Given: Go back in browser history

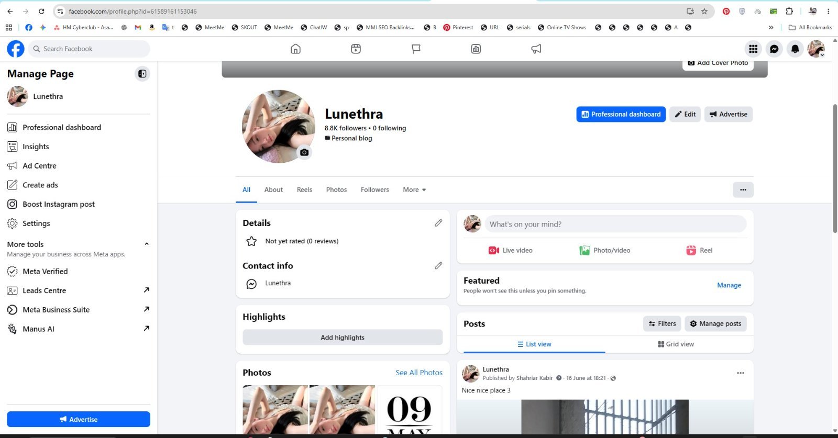Looking at the screenshot, I should [x=10, y=11].
